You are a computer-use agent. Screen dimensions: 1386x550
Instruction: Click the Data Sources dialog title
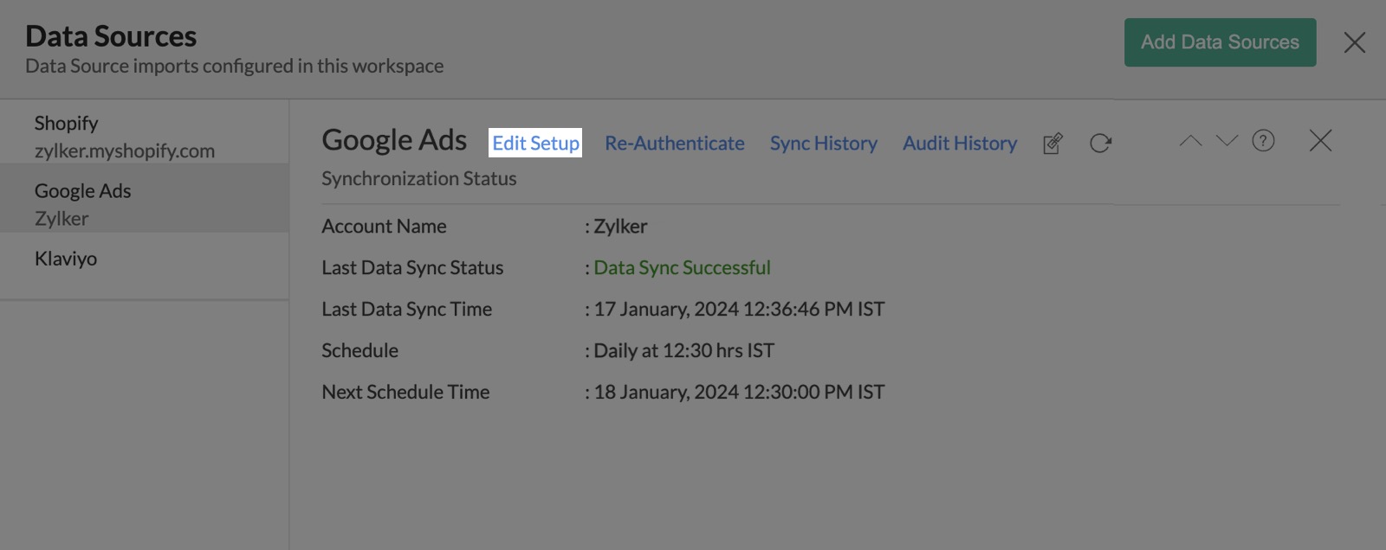pos(111,36)
